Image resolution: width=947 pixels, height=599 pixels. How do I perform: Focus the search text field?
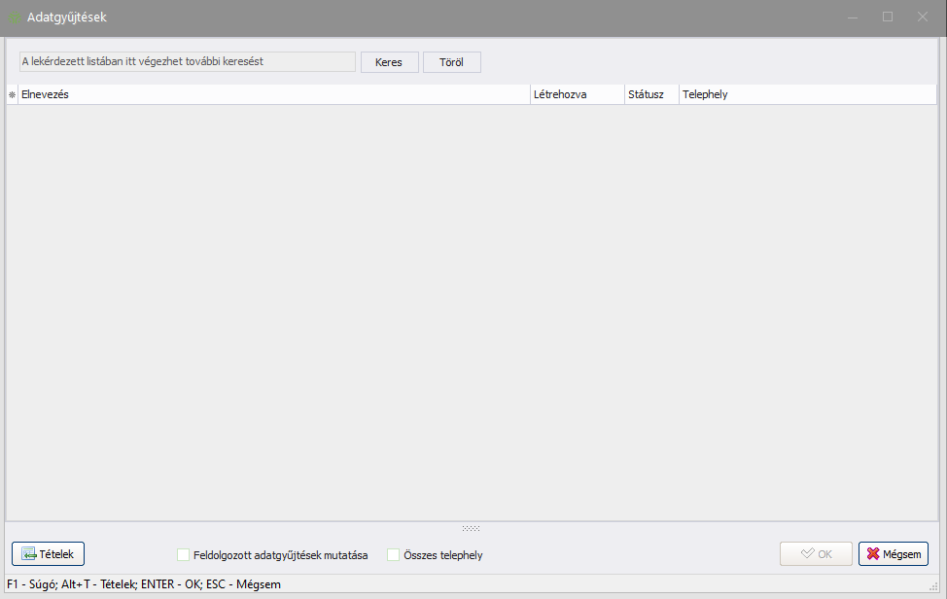[x=188, y=61]
